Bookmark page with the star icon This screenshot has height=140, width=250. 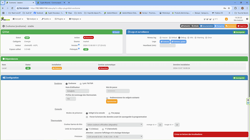click(229, 8)
